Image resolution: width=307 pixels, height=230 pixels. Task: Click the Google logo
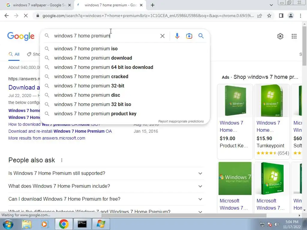pyautogui.click(x=21, y=36)
